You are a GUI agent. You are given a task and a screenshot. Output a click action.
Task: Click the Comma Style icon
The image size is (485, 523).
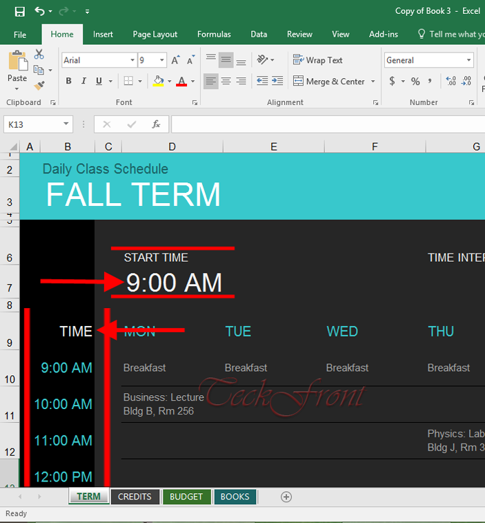pos(430,81)
